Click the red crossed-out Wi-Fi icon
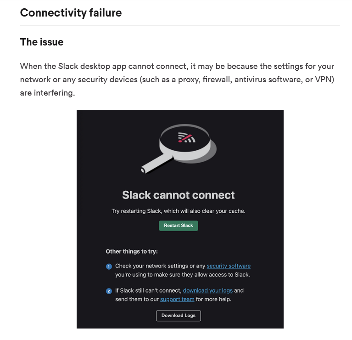This screenshot has height=340, width=352. pos(186,137)
